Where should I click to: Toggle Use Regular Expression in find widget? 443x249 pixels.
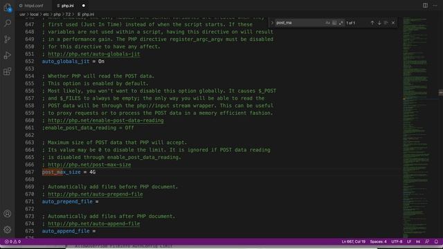click(341, 23)
